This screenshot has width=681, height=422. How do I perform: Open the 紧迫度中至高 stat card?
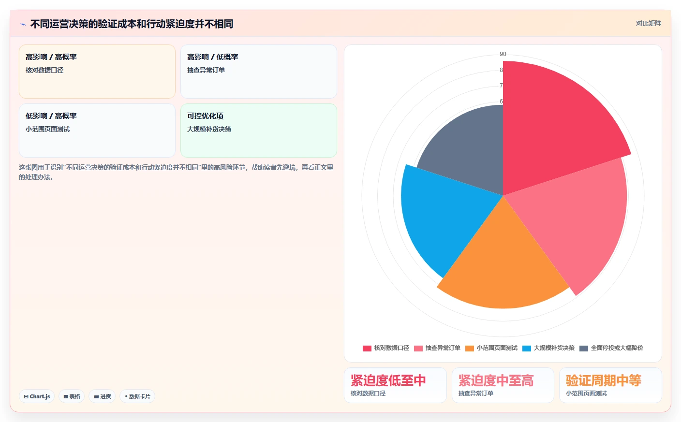(503, 385)
